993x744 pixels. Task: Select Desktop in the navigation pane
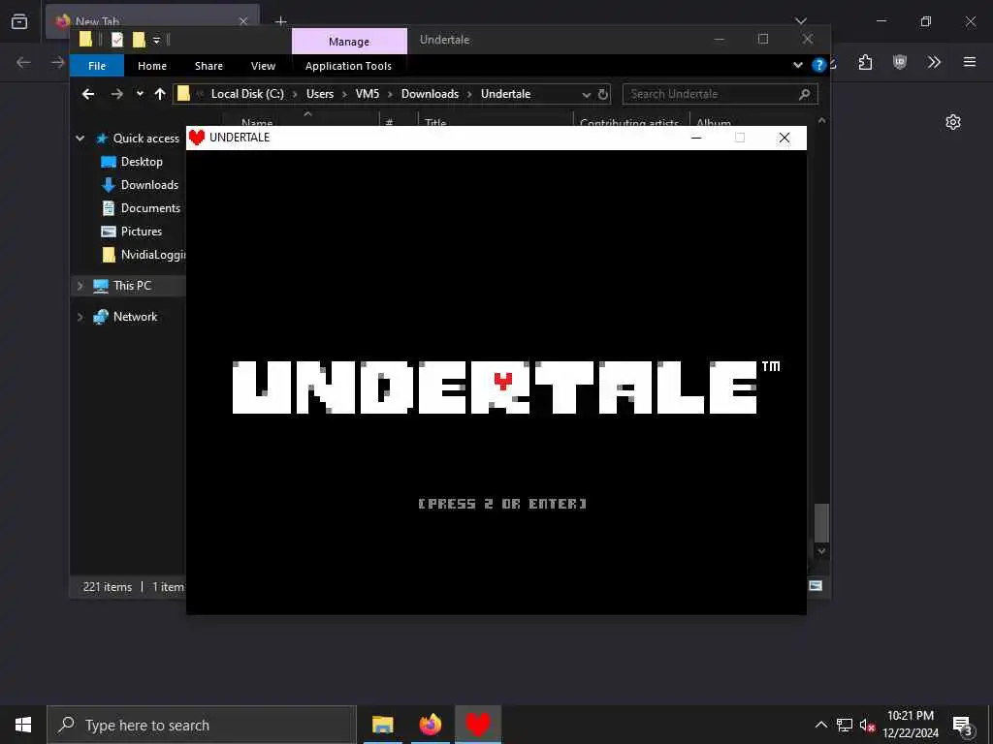(x=142, y=162)
